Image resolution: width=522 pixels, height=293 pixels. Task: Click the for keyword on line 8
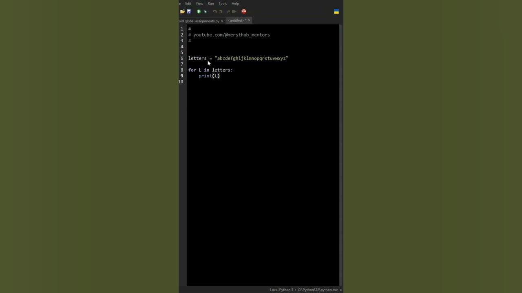pyautogui.click(x=192, y=70)
